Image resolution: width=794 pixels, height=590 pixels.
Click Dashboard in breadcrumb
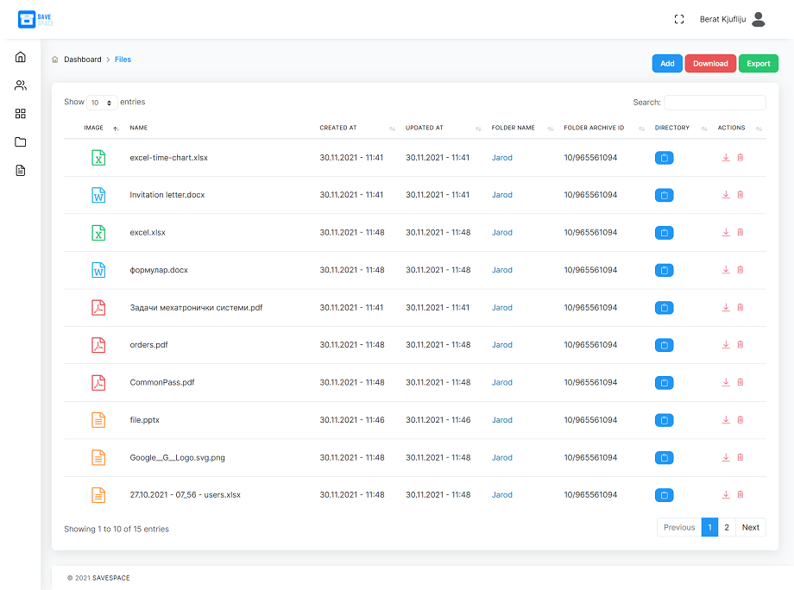(82, 60)
